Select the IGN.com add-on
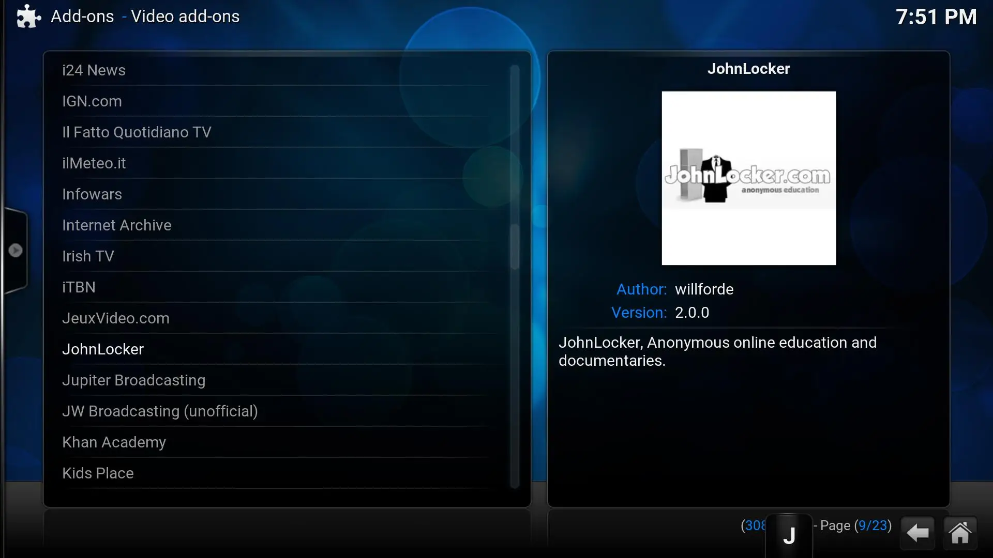993x558 pixels. point(274,101)
